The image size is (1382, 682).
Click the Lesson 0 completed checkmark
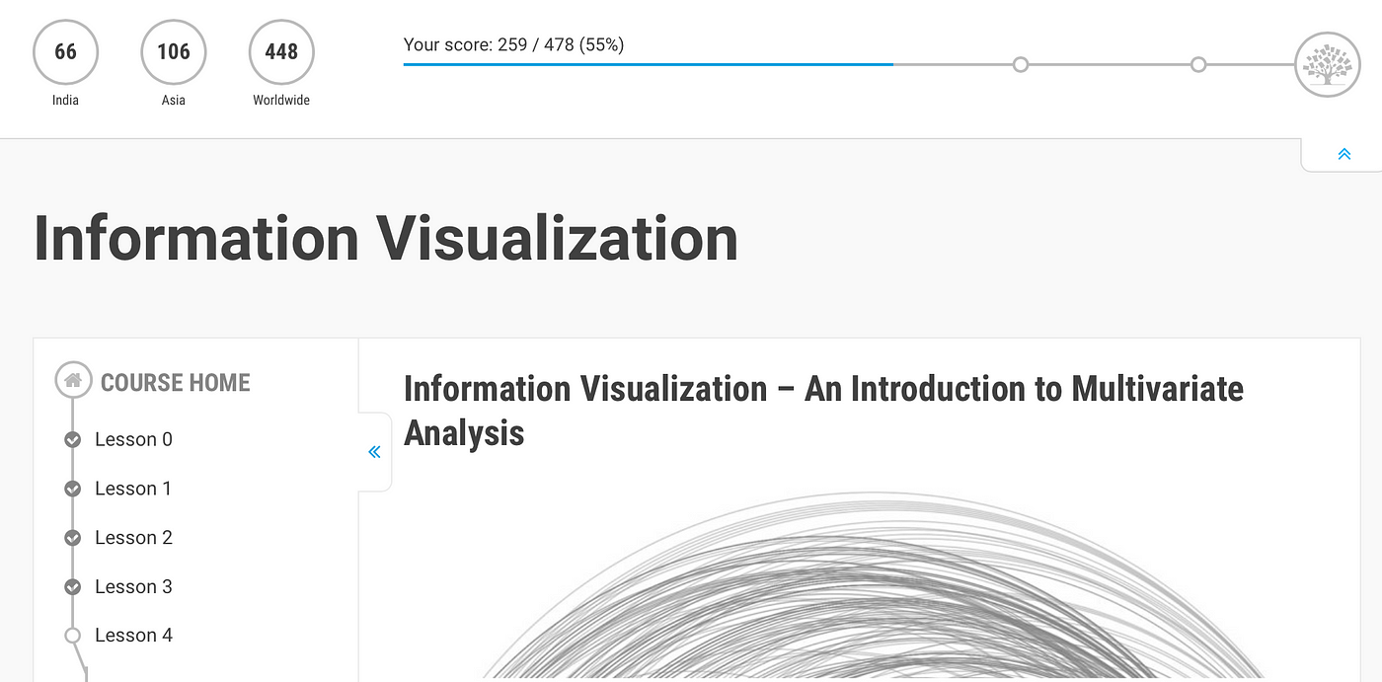pos(72,440)
